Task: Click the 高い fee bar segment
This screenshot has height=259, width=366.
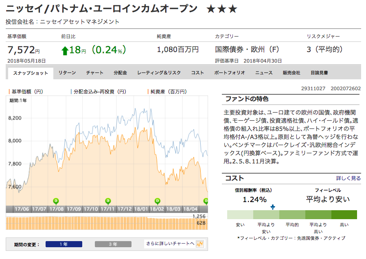Action: click(x=344, y=215)
